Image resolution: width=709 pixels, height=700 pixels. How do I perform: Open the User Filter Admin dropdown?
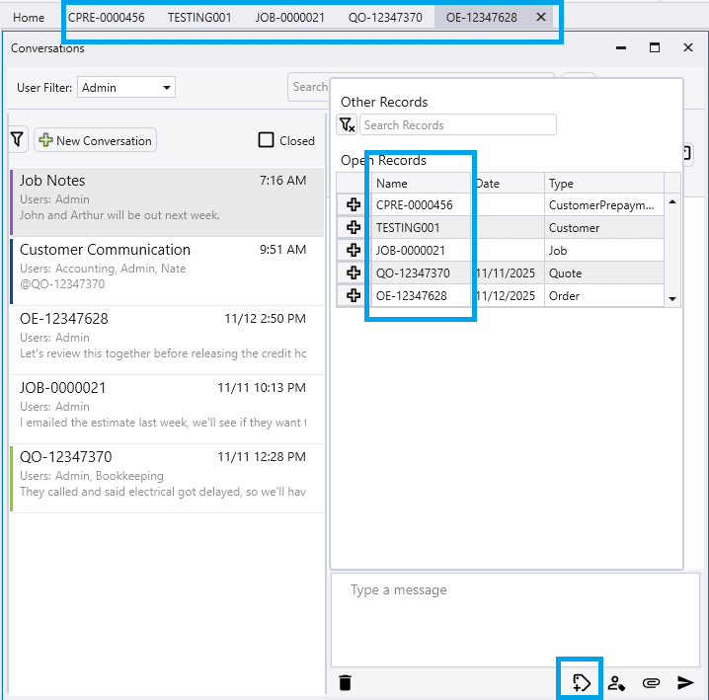pos(125,88)
